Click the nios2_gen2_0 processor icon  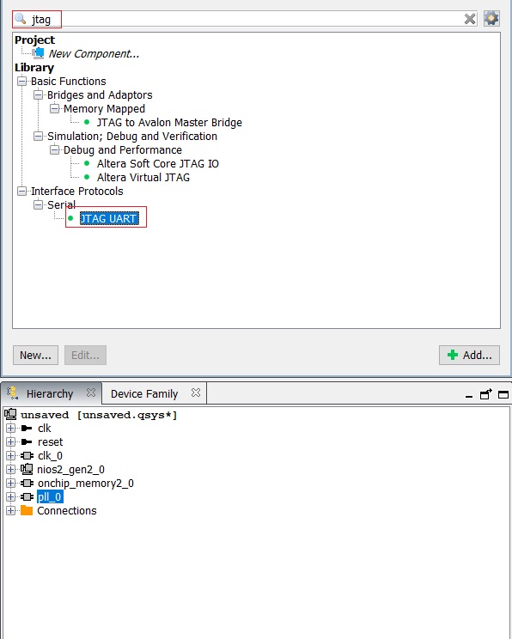pyautogui.click(x=27, y=469)
